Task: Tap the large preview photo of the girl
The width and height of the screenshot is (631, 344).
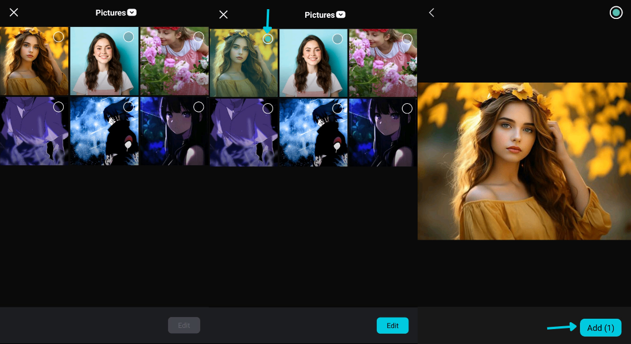Action: pyautogui.click(x=524, y=161)
